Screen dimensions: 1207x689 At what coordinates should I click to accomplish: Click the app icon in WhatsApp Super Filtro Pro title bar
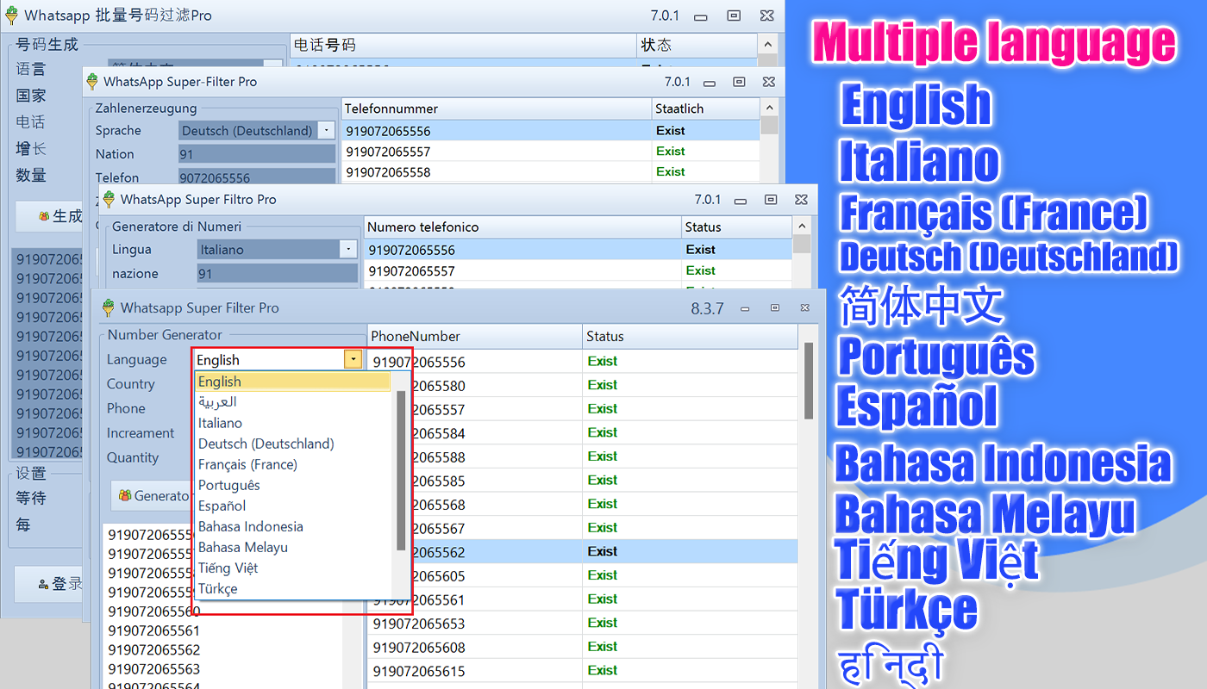108,199
